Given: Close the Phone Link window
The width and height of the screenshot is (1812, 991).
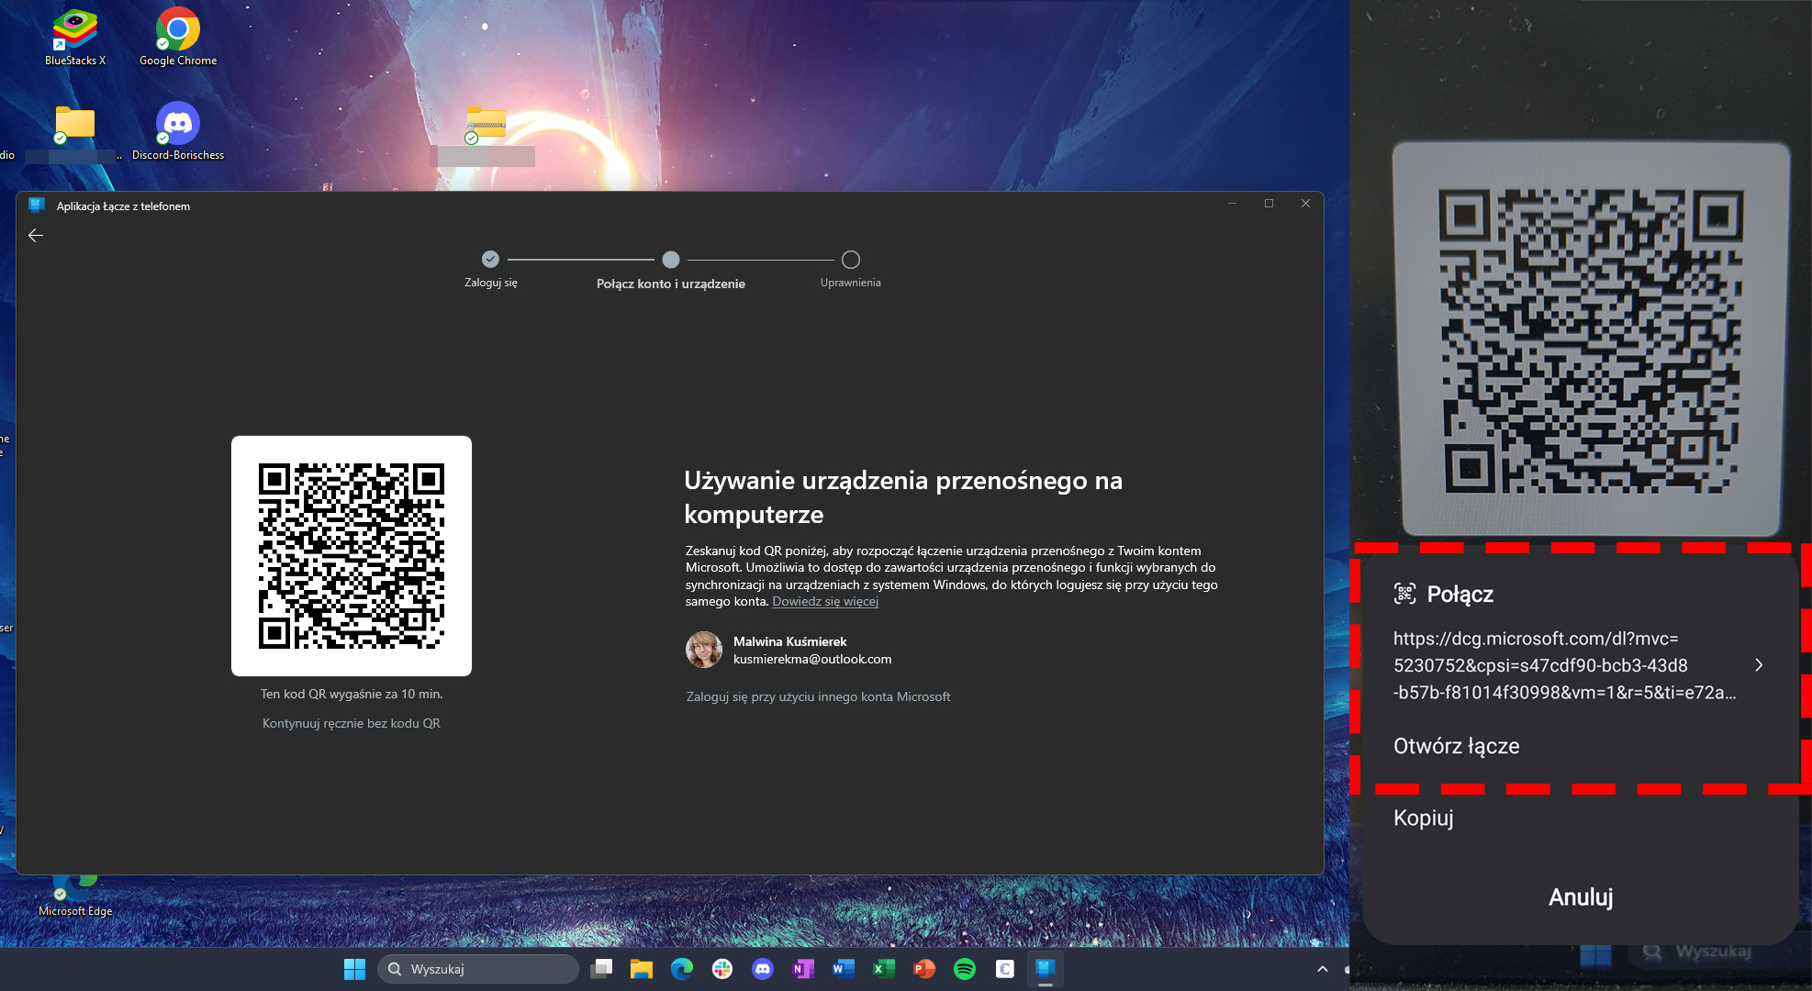Looking at the screenshot, I should pos(1305,204).
